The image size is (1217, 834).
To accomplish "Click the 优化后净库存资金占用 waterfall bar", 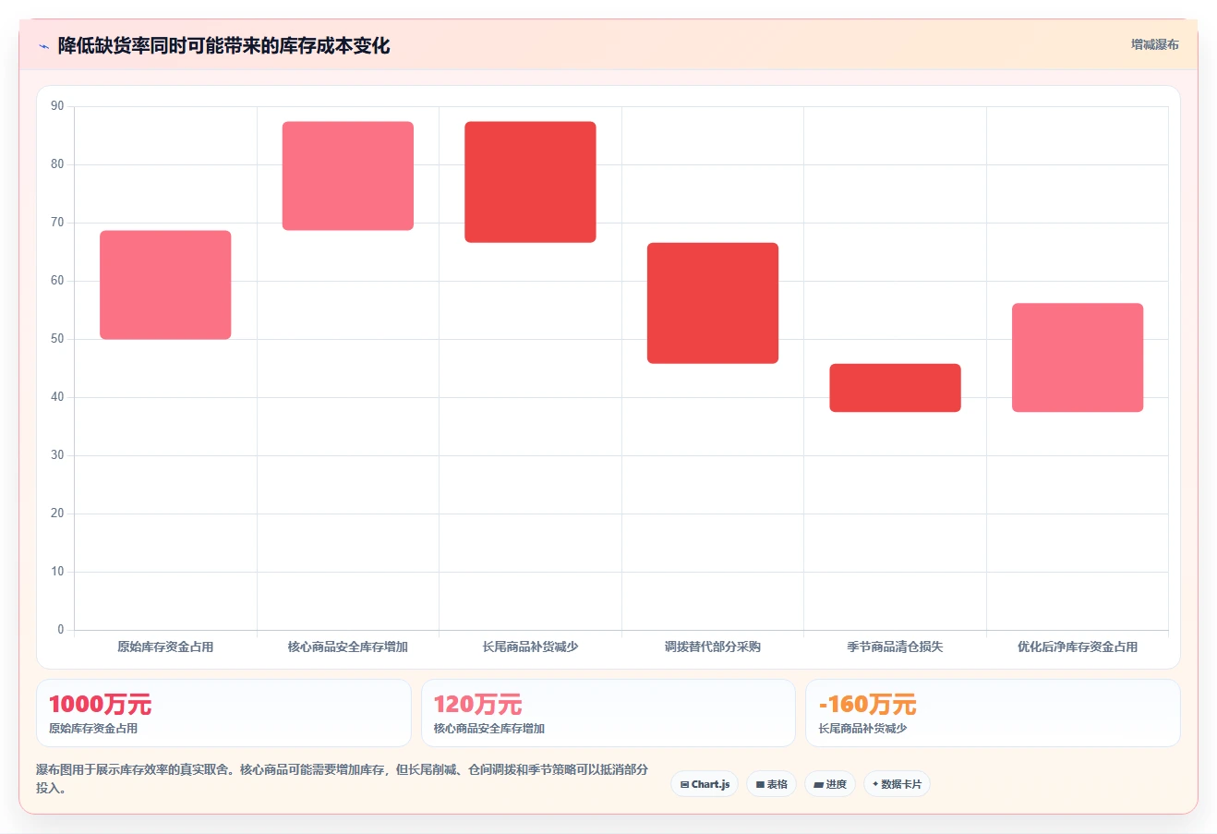I will (1078, 357).
